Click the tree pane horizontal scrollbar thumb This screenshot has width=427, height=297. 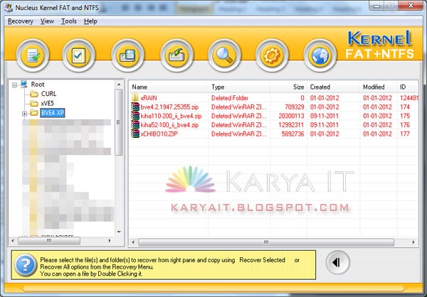point(49,241)
